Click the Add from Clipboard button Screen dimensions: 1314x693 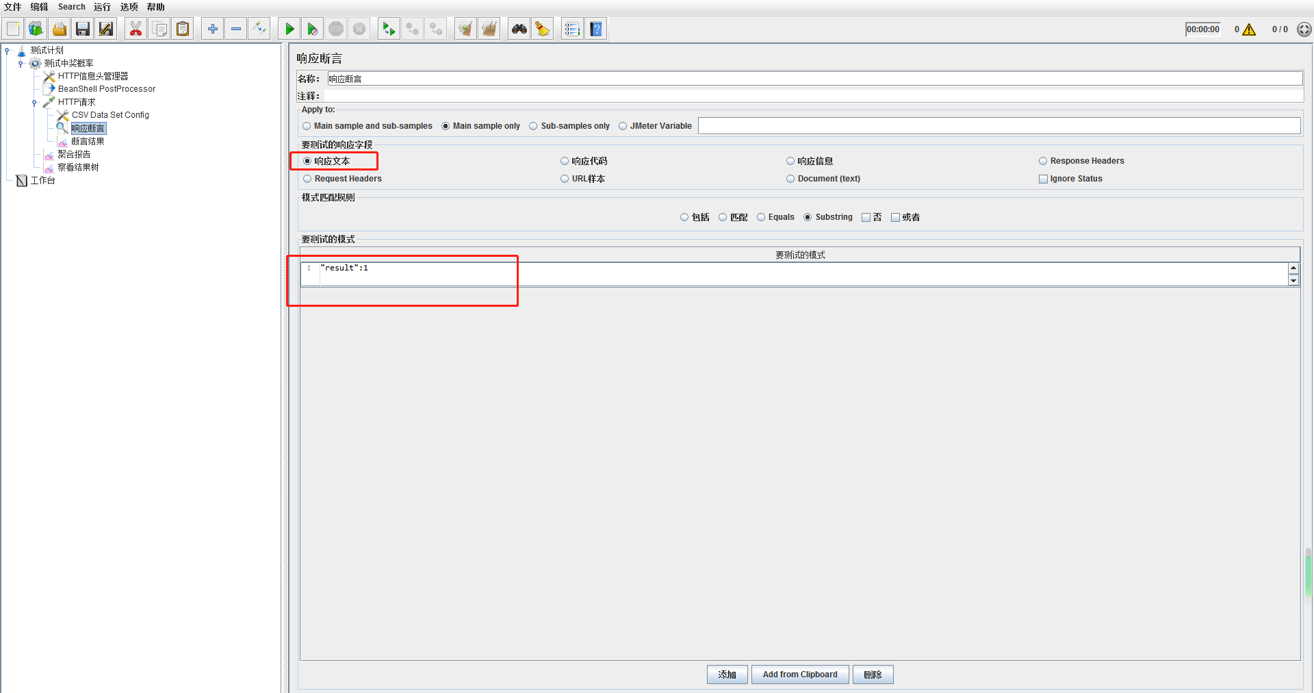pyautogui.click(x=799, y=675)
